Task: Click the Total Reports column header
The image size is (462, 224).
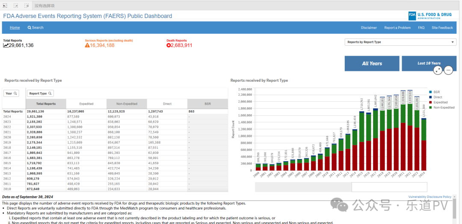Action: pos(46,104)
